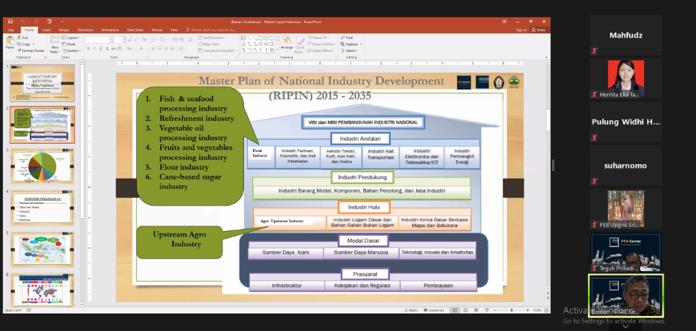
Task: Open the Transitions ribbon tab
Action: click(x=85, y=30)
